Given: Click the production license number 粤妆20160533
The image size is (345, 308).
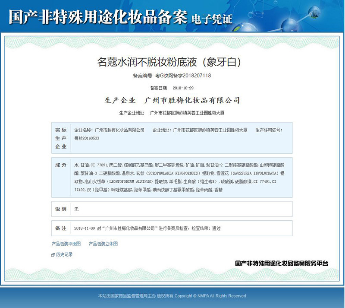Looking at the screenshot, I should coord(87,138).
